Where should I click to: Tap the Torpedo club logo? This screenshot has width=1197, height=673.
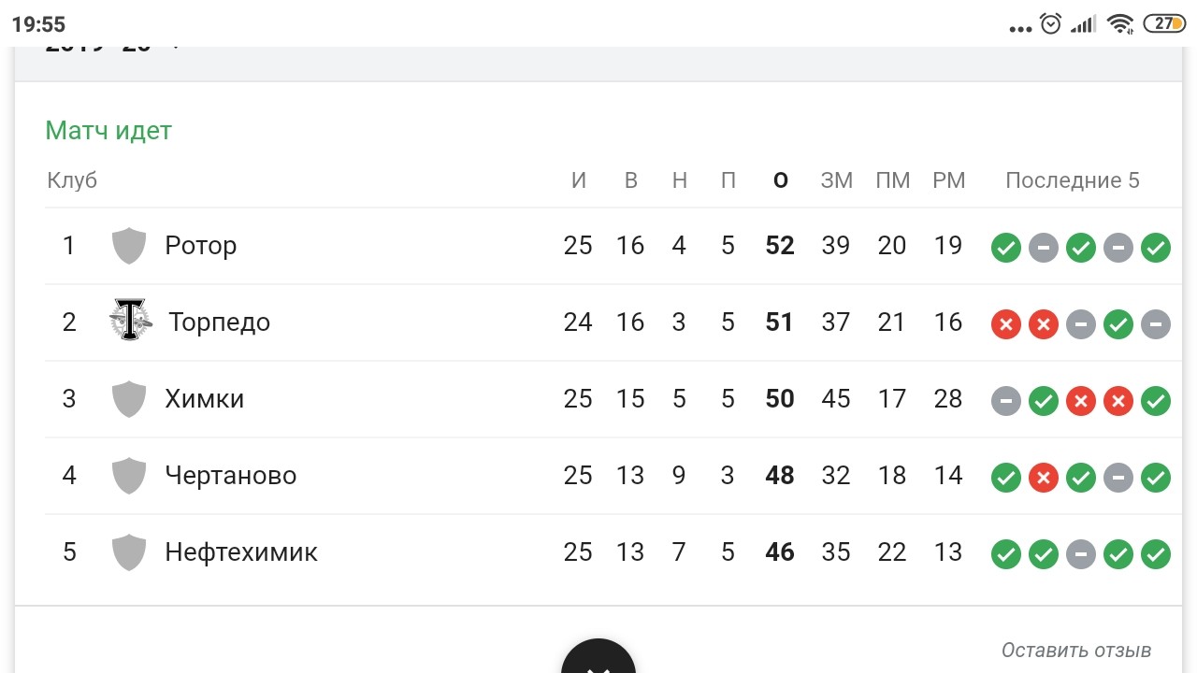point(130,322)
